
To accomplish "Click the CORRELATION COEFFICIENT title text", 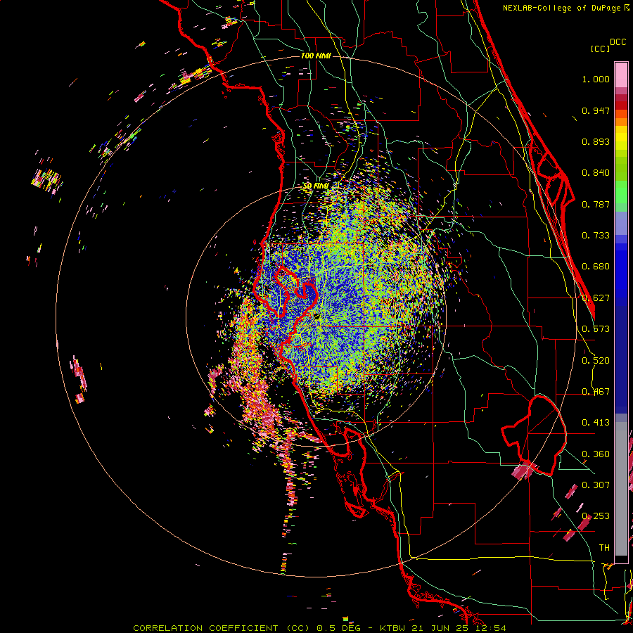I will tap(205, 628).
